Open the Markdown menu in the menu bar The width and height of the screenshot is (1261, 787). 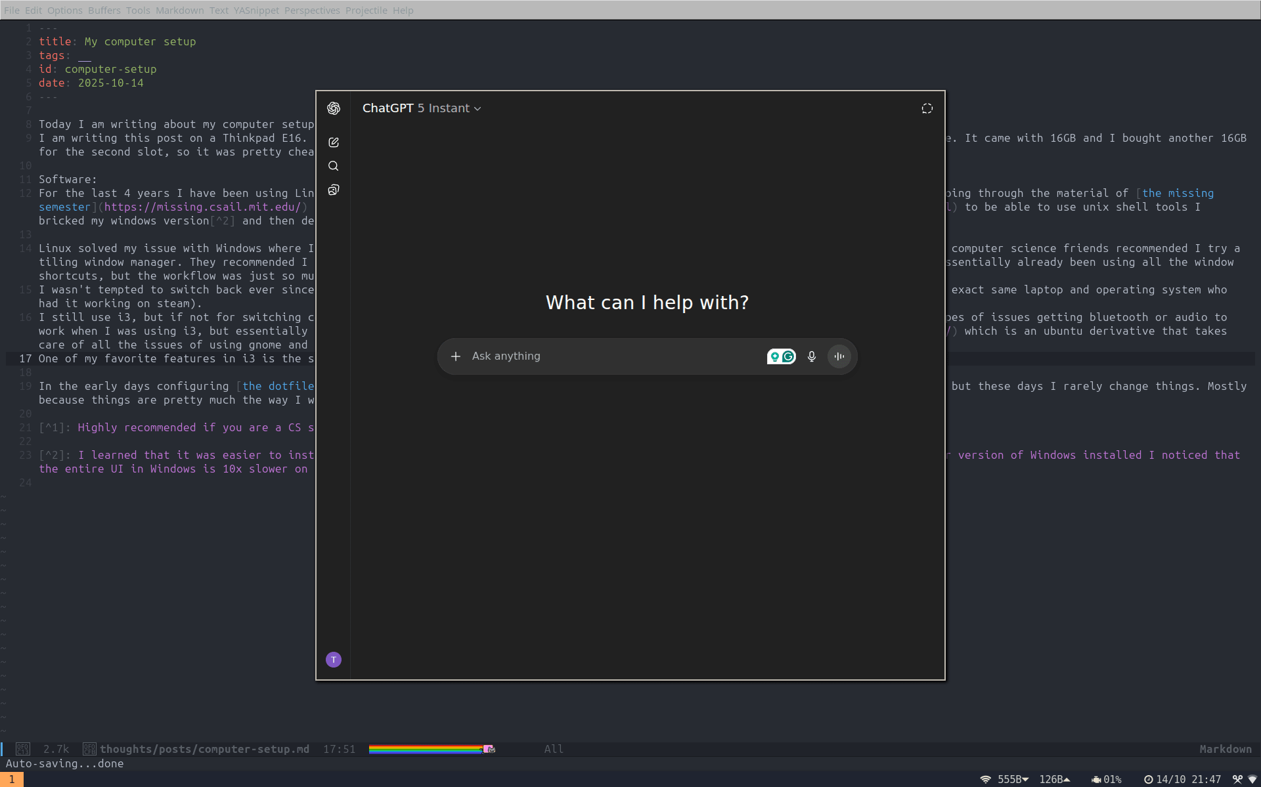tap(179, 11)
